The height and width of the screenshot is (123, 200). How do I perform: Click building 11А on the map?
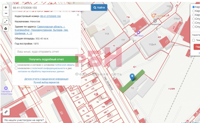(107, 34)
